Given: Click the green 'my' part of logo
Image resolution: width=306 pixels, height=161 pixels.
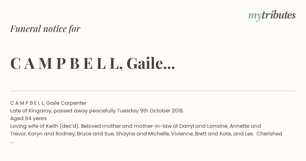Looking at the screenshot, I should [255, 17].
